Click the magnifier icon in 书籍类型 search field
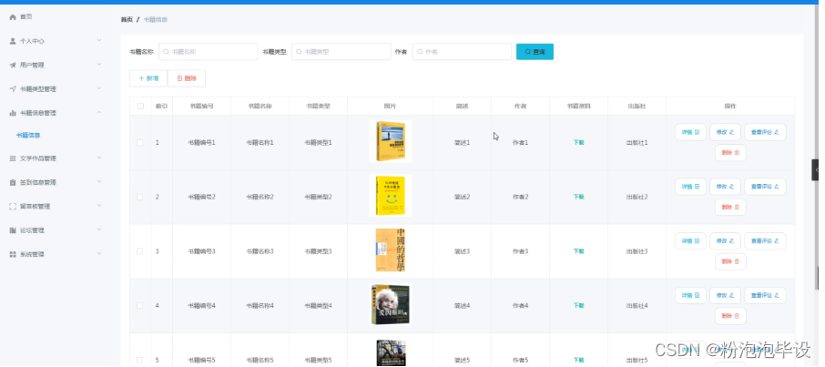Viewport: 825px width, 367px height. pyautogui.click(x=299, y=52)
